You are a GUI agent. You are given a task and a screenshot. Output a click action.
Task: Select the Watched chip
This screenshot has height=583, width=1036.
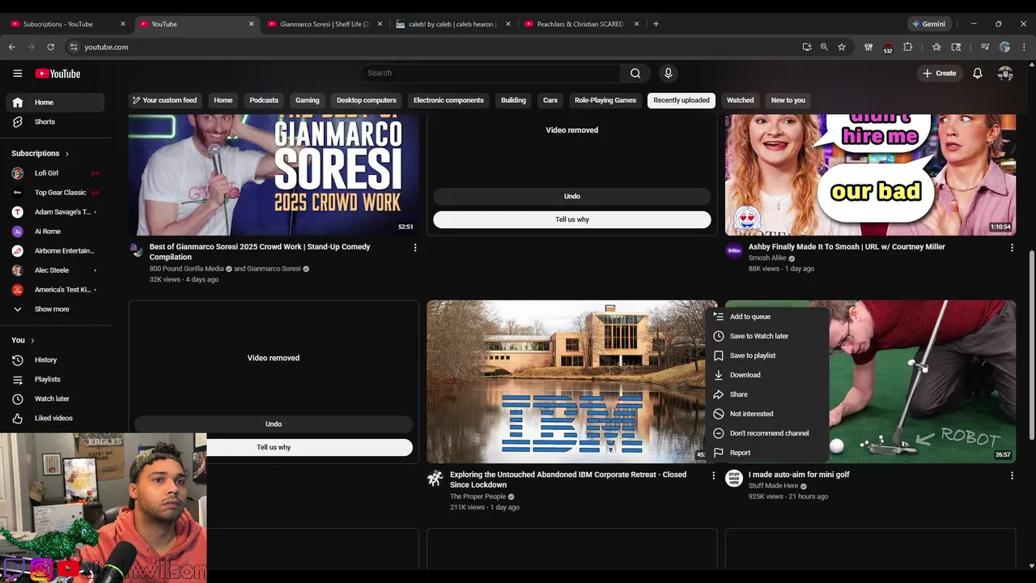(740, 100)
